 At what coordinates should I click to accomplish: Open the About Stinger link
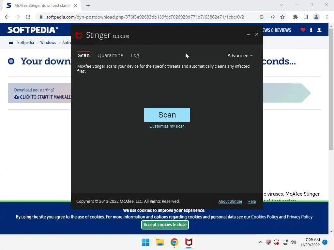coord(230,201)
